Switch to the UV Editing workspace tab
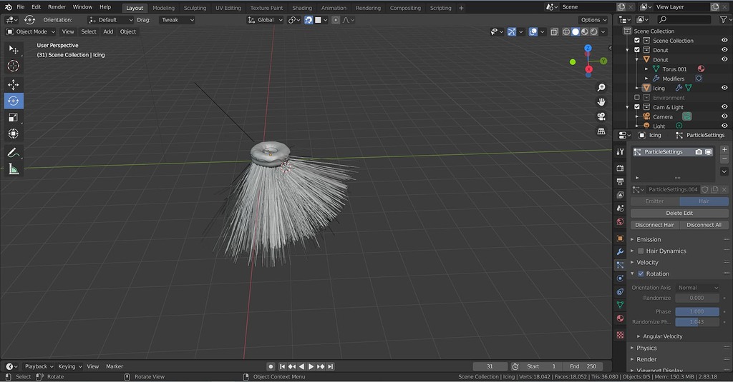733x382 pixels. coord(228,8)
